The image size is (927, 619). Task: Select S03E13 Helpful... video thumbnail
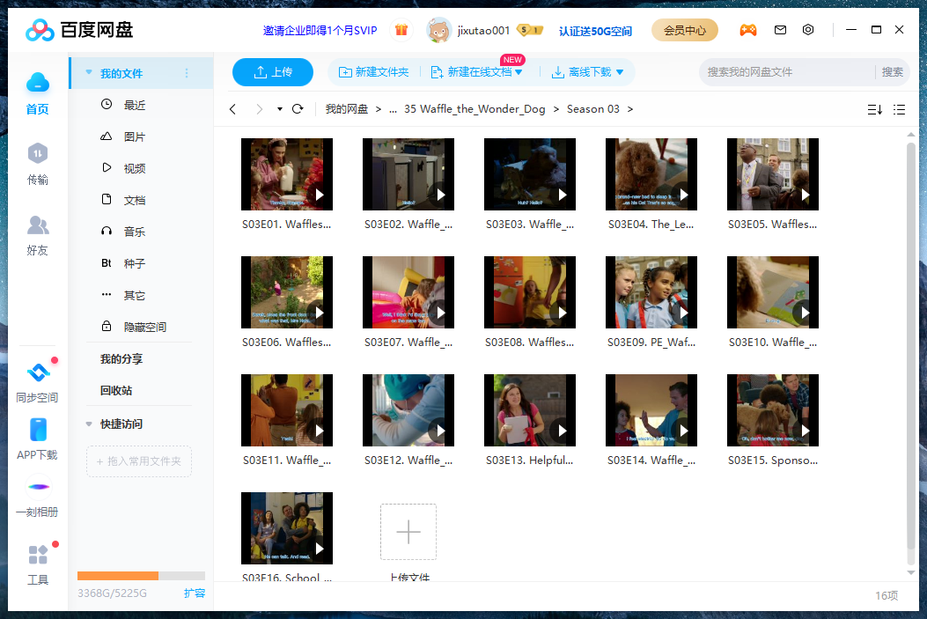[530, 410]
